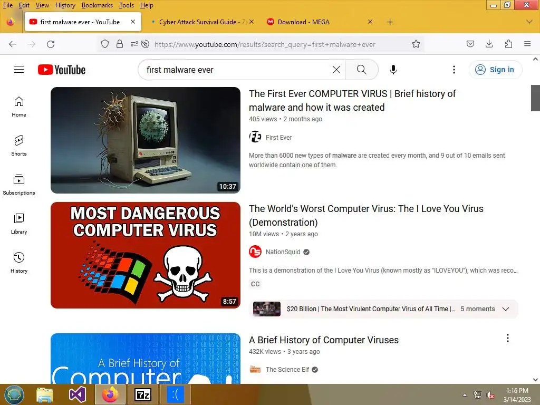Open Firefox View pinned icon
The width and height of the screenshot is (540, 405).
[x=11, y=22]
